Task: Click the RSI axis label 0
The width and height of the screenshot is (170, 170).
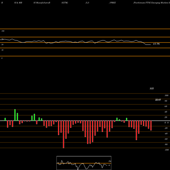Action: point(2,58)
